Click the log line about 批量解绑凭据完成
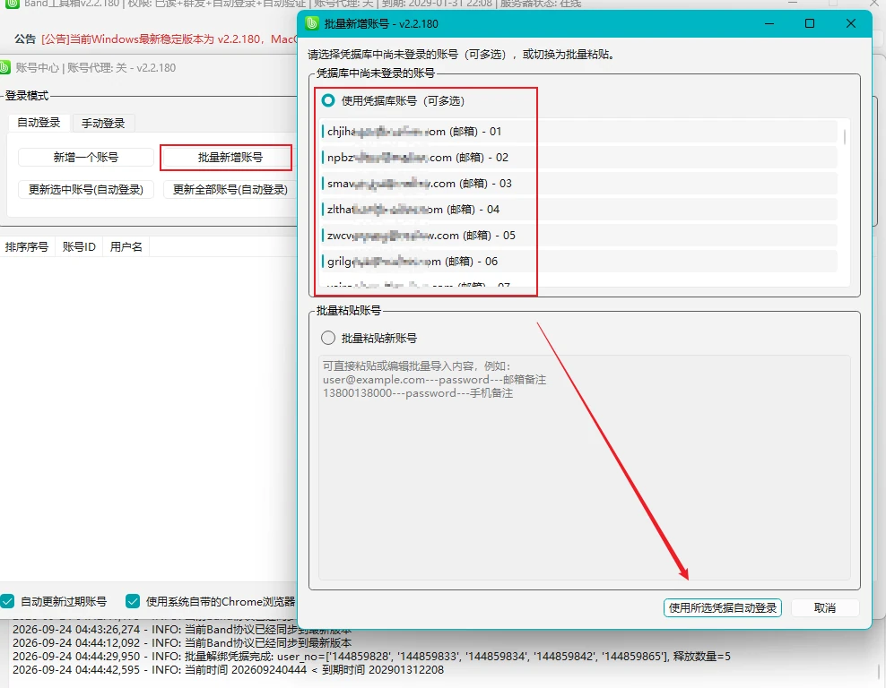 (x=371, y=657)
